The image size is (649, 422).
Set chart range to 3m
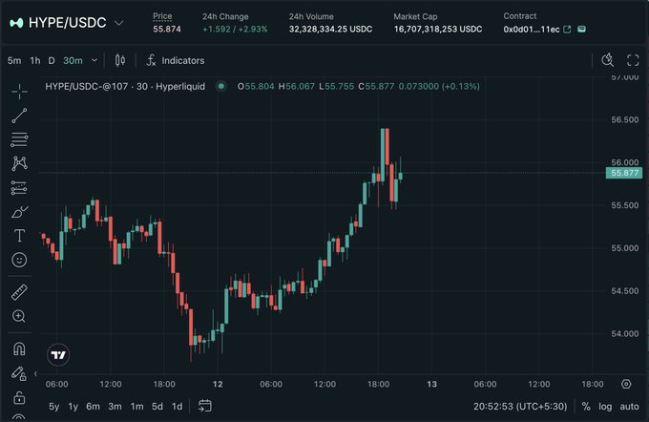tap(115, 407)
